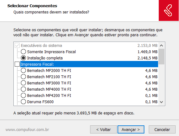Viewport: 179px width, 136px height.
Task: Click the disabled Executáveis do sistema checkbox
Action: [x=17, y=45]
